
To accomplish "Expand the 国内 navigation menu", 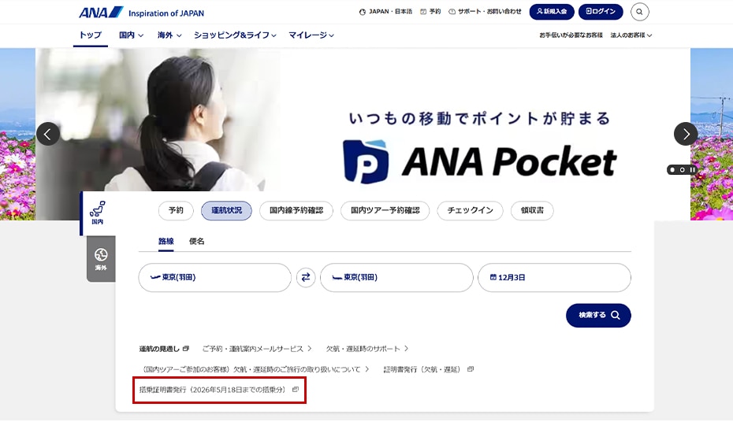I will point(131,35).
